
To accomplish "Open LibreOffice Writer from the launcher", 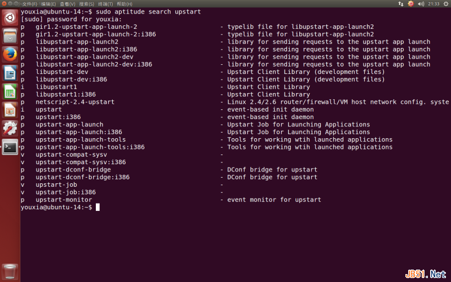I will [10, 73].
